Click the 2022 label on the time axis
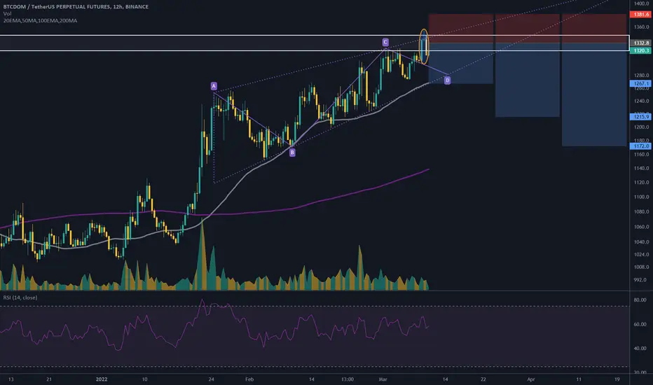 [102, 379]
